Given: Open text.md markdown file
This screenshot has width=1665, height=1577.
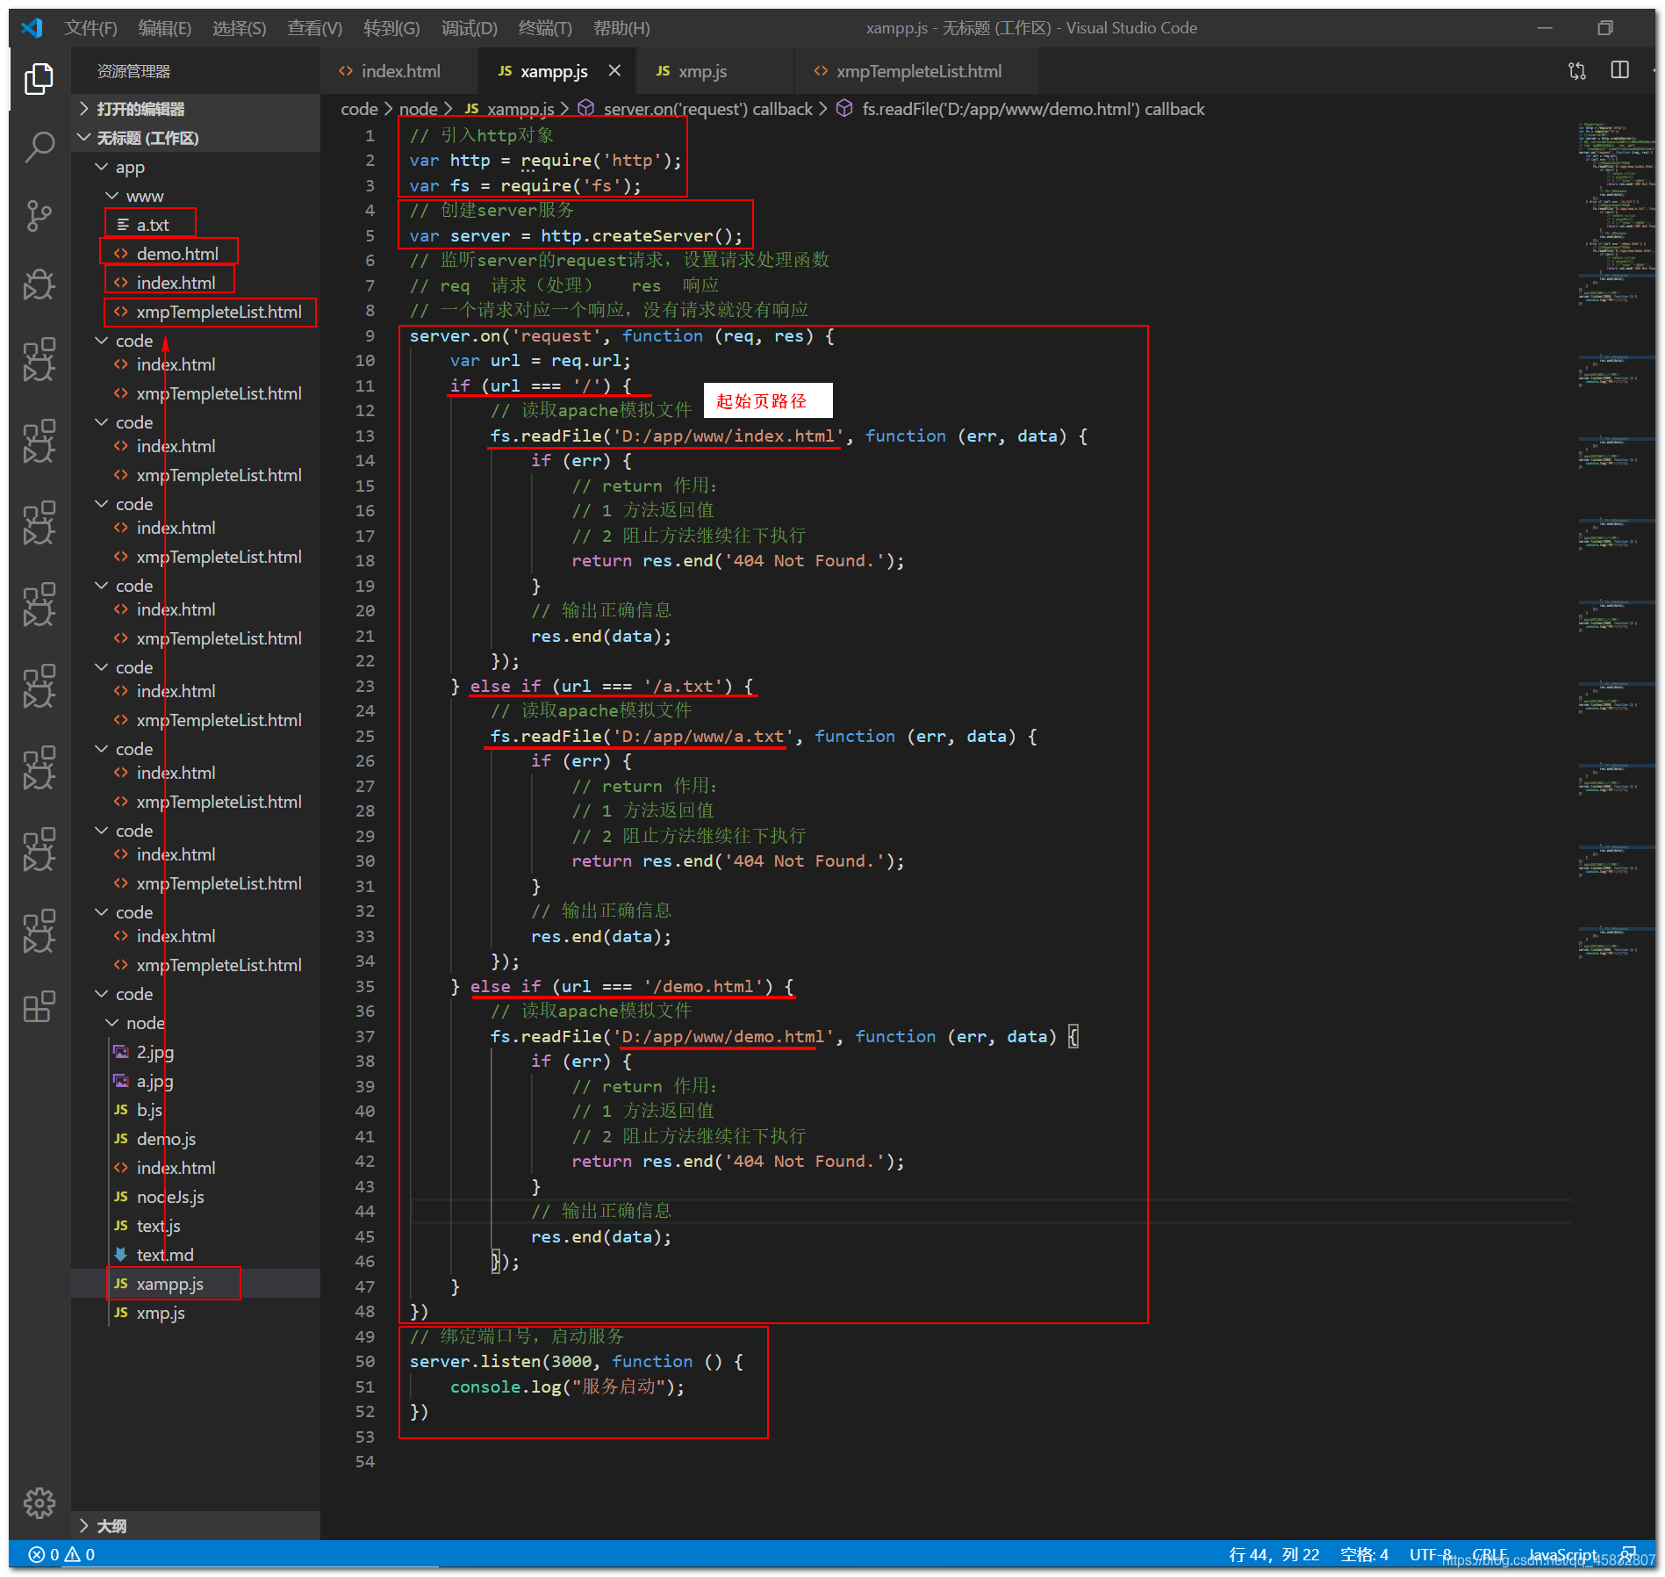Looking at the screenshot, I should (196, 1255).
